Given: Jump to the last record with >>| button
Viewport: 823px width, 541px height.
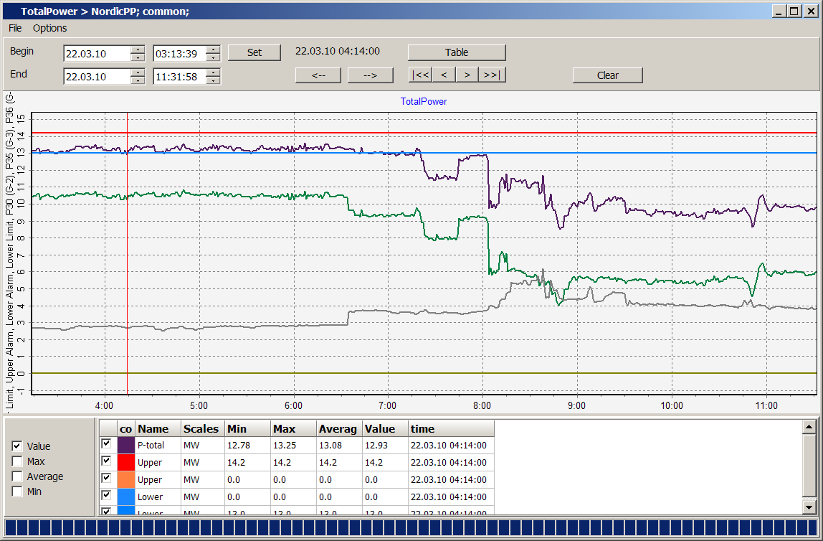Looking at the screenshot, I should click(492, 75).
